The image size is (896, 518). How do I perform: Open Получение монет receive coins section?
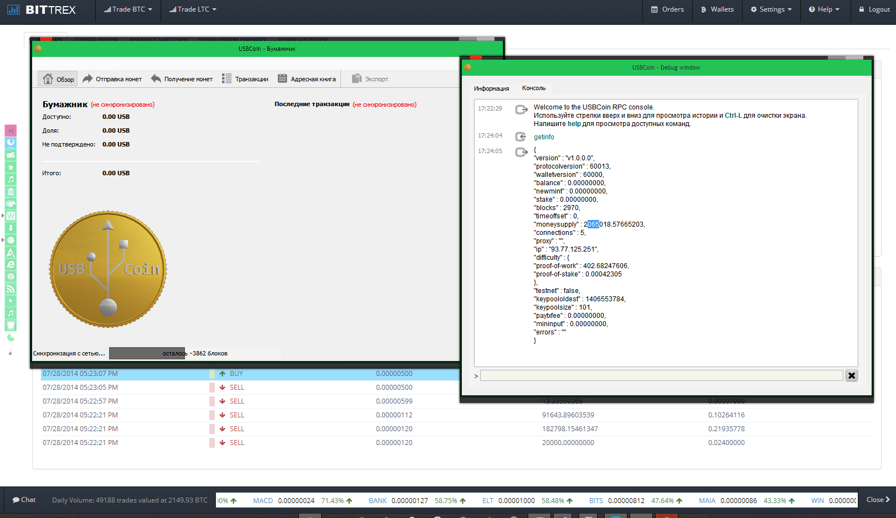[x=182, y=79]
